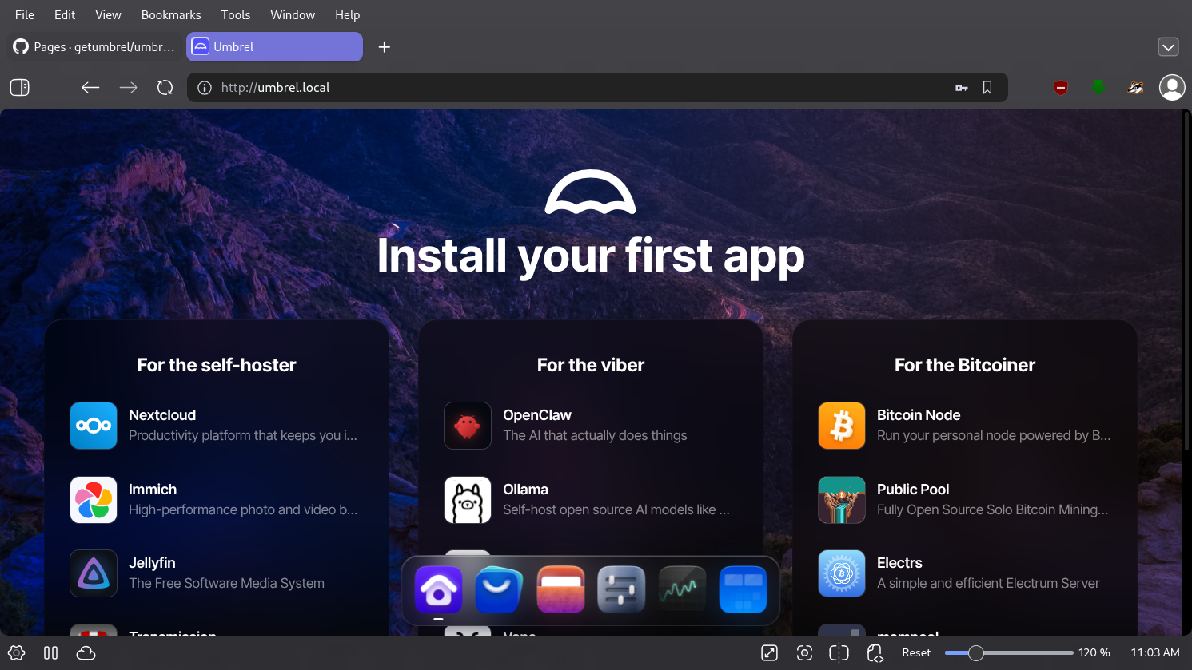The height and width of the screenshot is (670, 1192).
Task: Open a new tab
Action: click(x=385, y=47)
